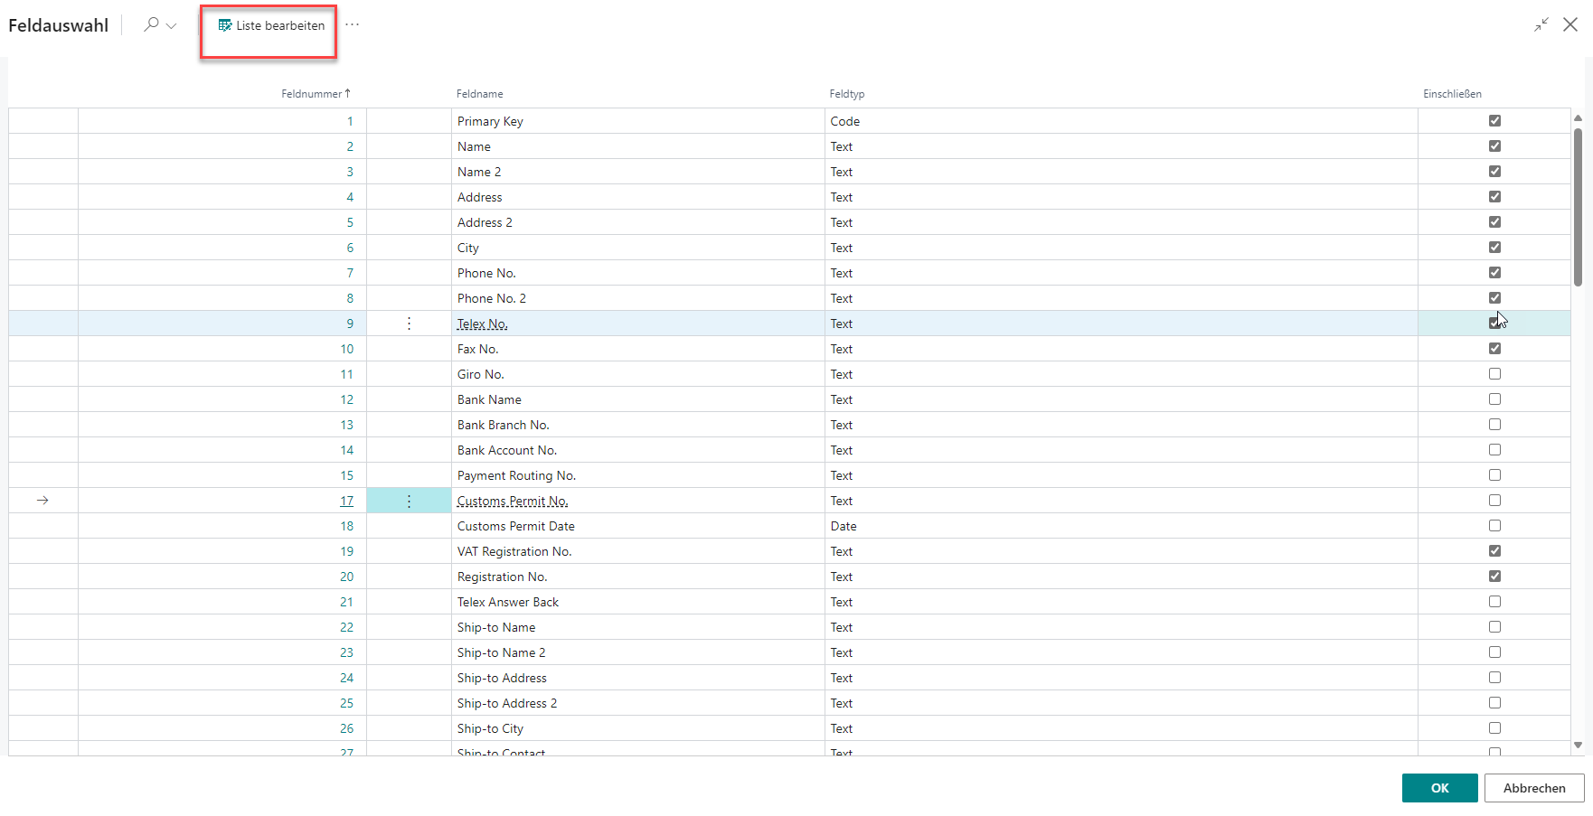
Task: Collapse the dialog with the shrink icon
Action: 1541,25
